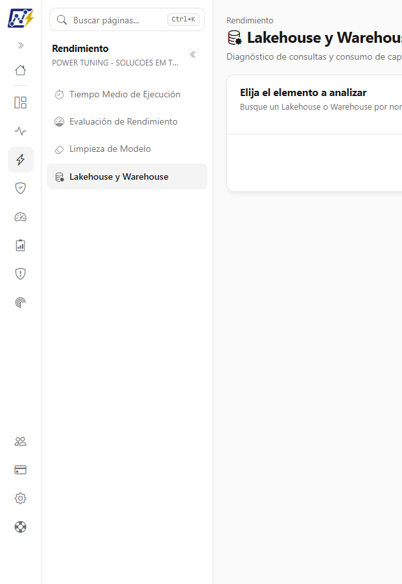
Task: Click the shield exclamation alert icon
Action: 21,274
